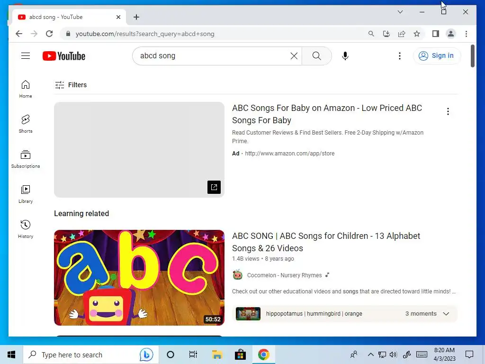This screenshot has height=364, width=485.
Task: Open File Explorer from taskbar
Action: tap(217, 355)
